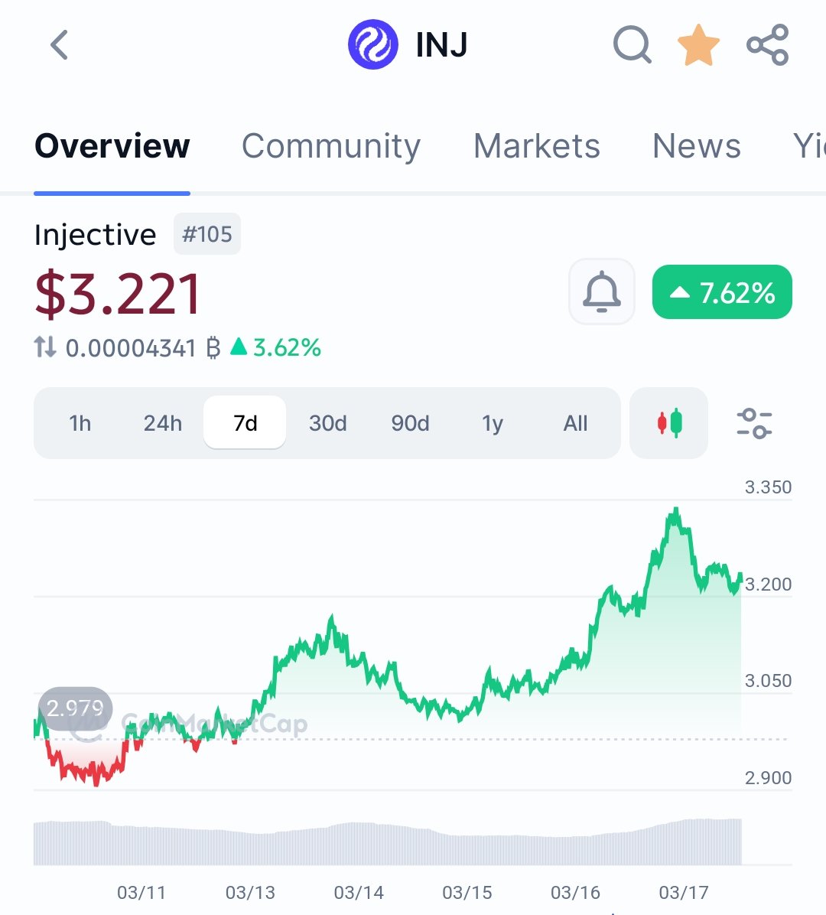Viewport: 826px width, 915px height.
Task: Open chart settings sliders icon
Action: [x=754, y=423]
